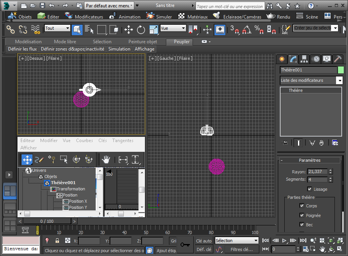Open the Courbes menu in curve editor
The width and height of the screenshot is (348, 256).
[x=84, y=141]
